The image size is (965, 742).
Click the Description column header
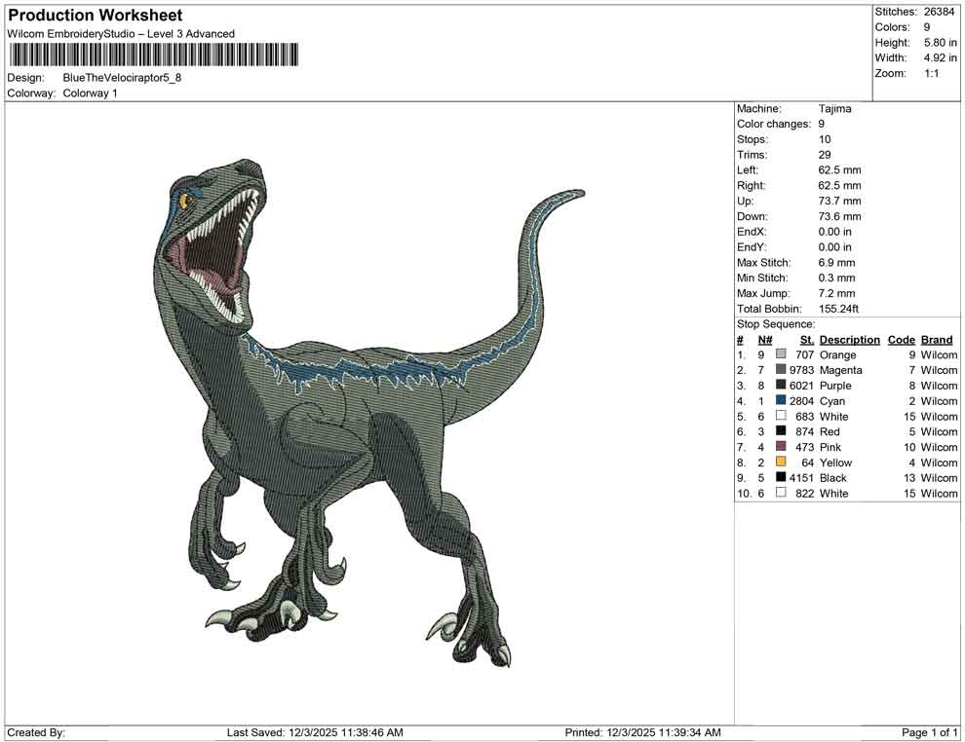[848, 339]
